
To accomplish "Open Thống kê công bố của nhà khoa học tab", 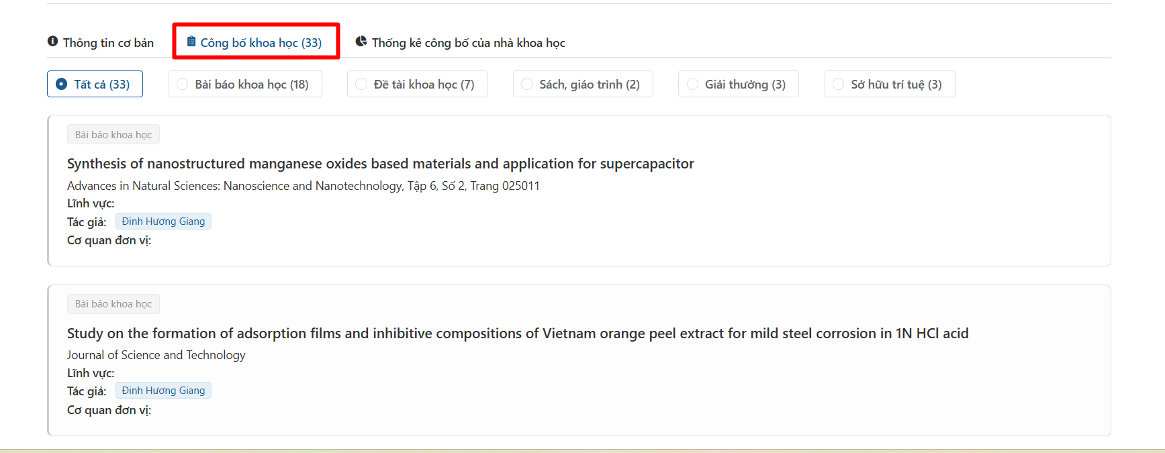I will coord(468,43).
